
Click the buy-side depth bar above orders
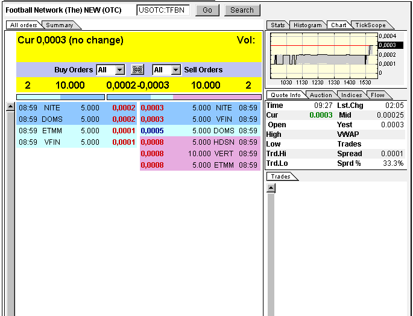[x=60, y=96]
